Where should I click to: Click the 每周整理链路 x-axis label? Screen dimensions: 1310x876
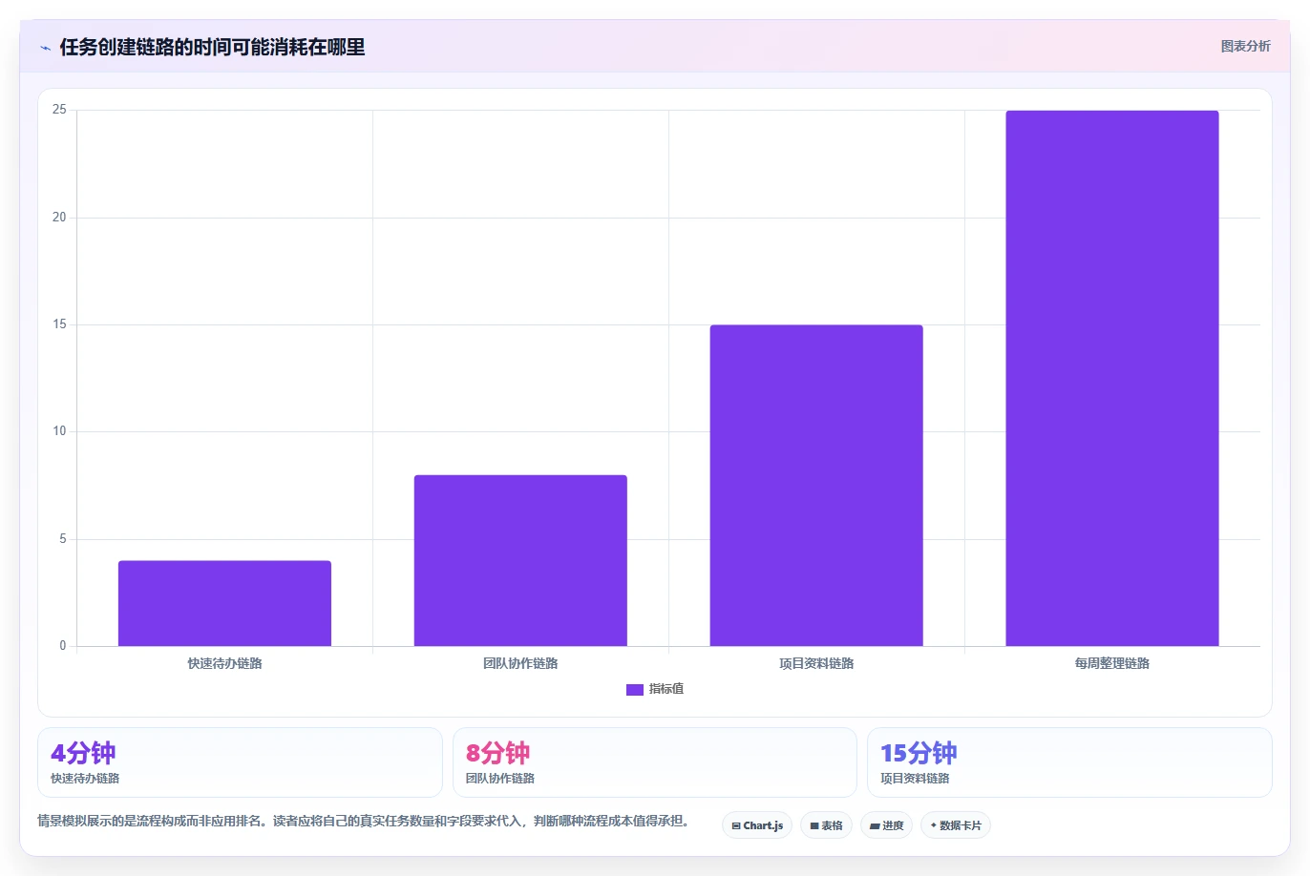(x=1112, y=663)
